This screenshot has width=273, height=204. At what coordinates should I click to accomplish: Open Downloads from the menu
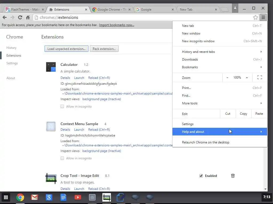[220, 59]
